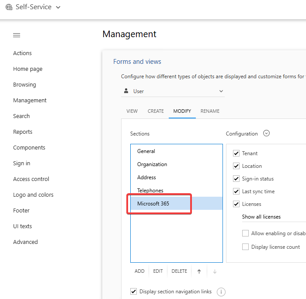Open the Show all licenses dropdown
The width and height of the screenshot is (306, 299).
click(274, 217)
